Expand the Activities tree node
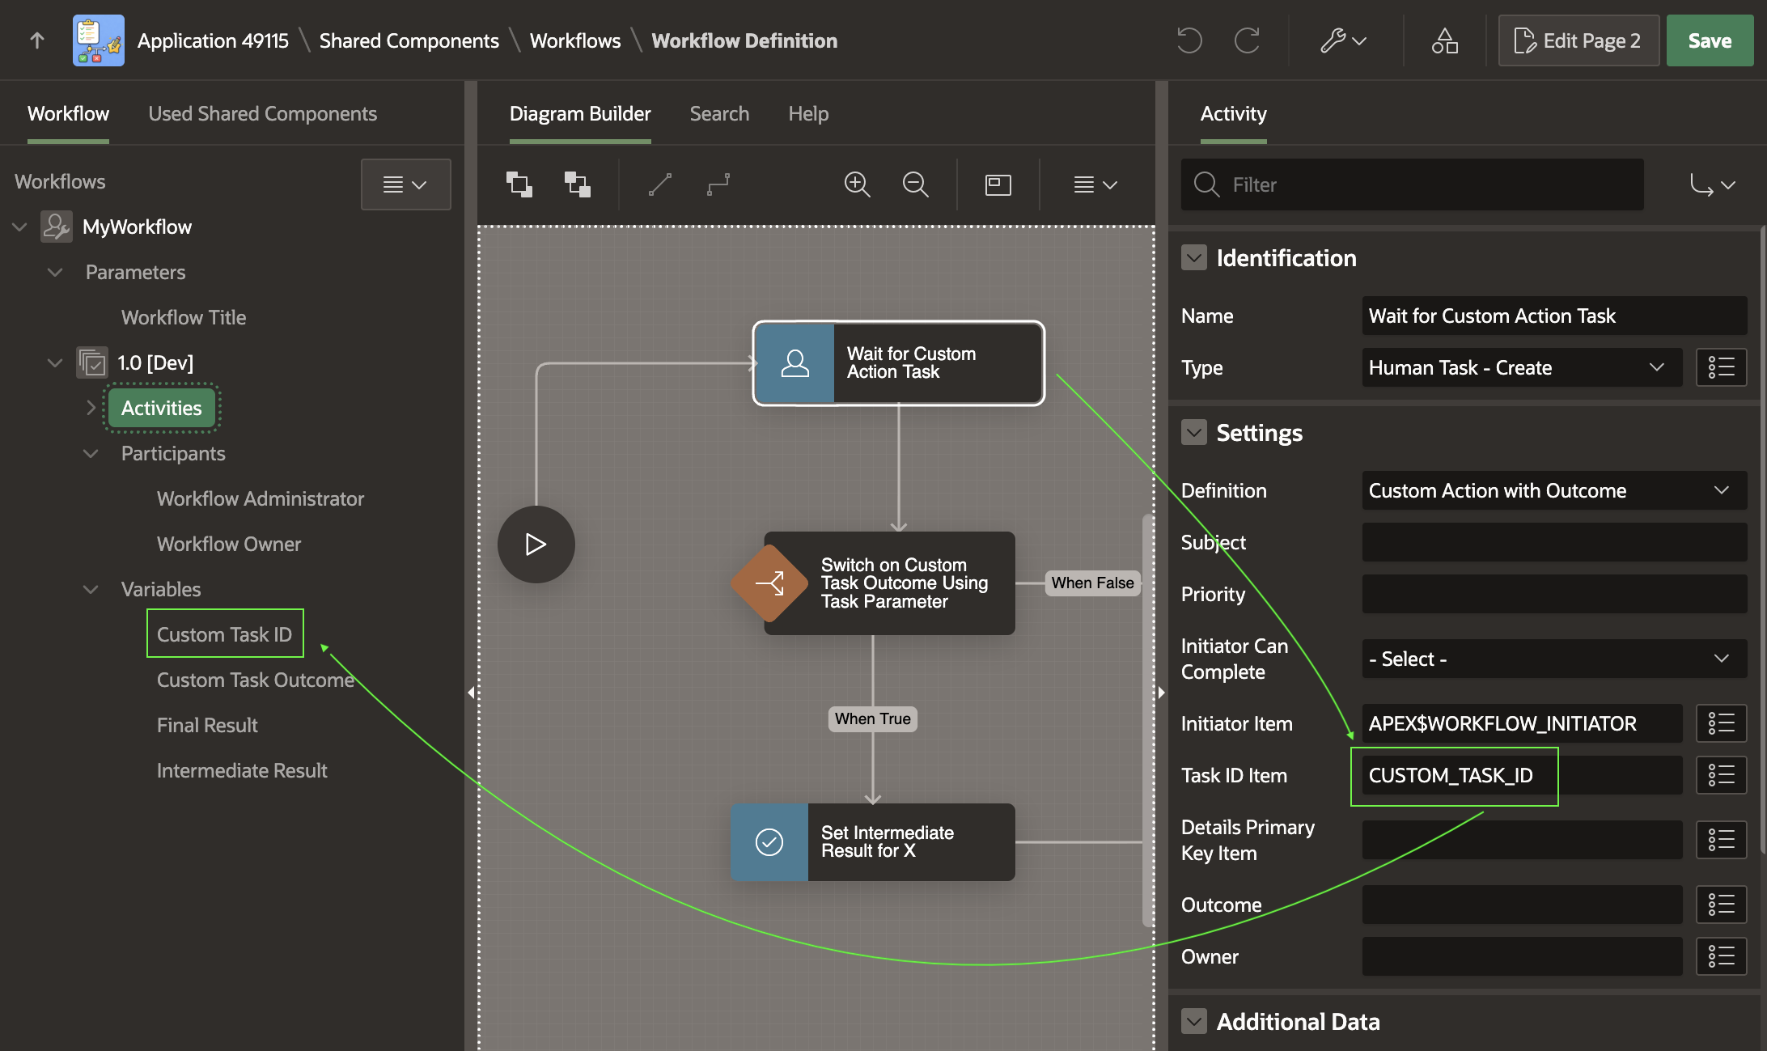Image resolution: width=1767 pixels, height=1051 pixels. point(91,408)
